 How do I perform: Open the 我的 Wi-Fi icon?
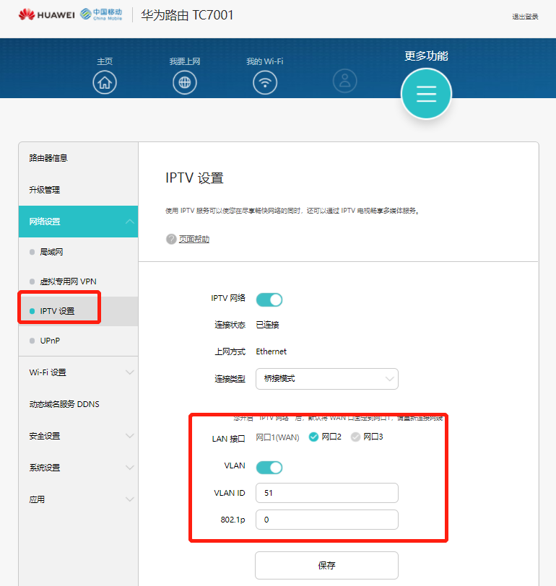click(265, 82)
